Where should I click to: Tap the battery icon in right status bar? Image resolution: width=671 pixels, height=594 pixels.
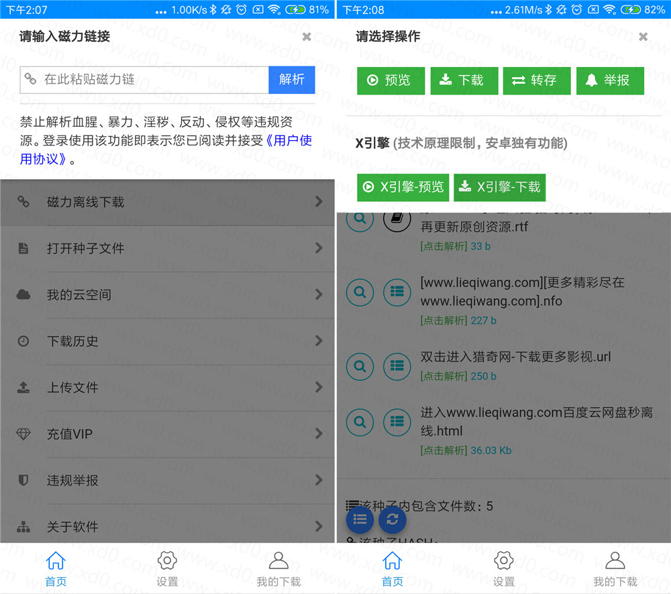coord(631,9)
